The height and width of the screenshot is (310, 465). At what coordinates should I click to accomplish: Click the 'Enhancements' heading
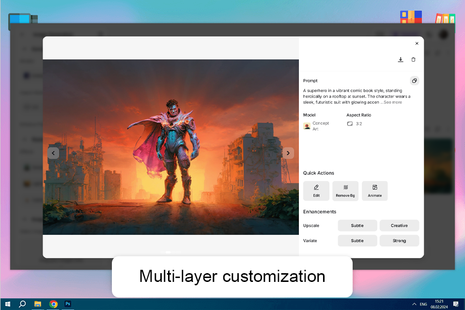(320, 212)
